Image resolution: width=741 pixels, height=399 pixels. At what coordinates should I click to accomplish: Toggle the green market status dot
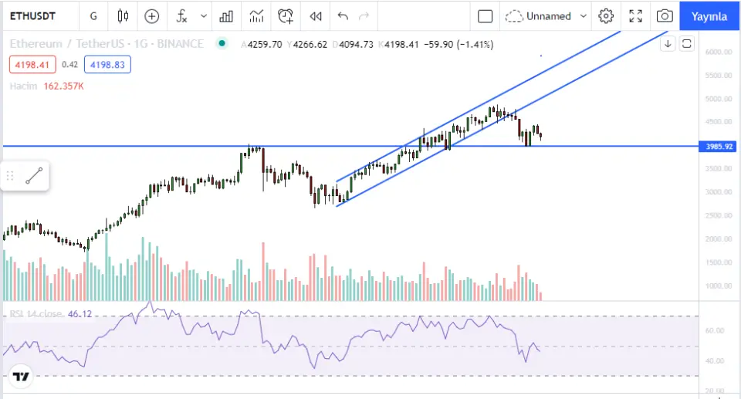pos(222,44)
